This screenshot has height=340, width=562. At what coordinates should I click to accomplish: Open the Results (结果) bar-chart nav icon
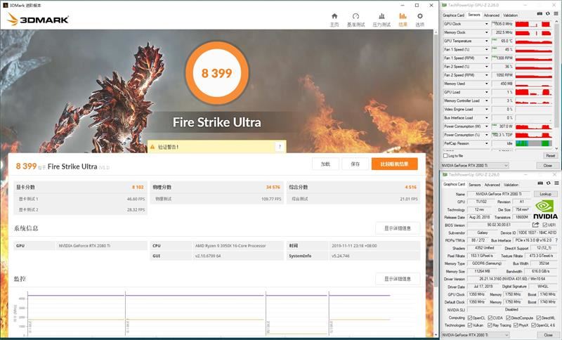click(403, 16)
